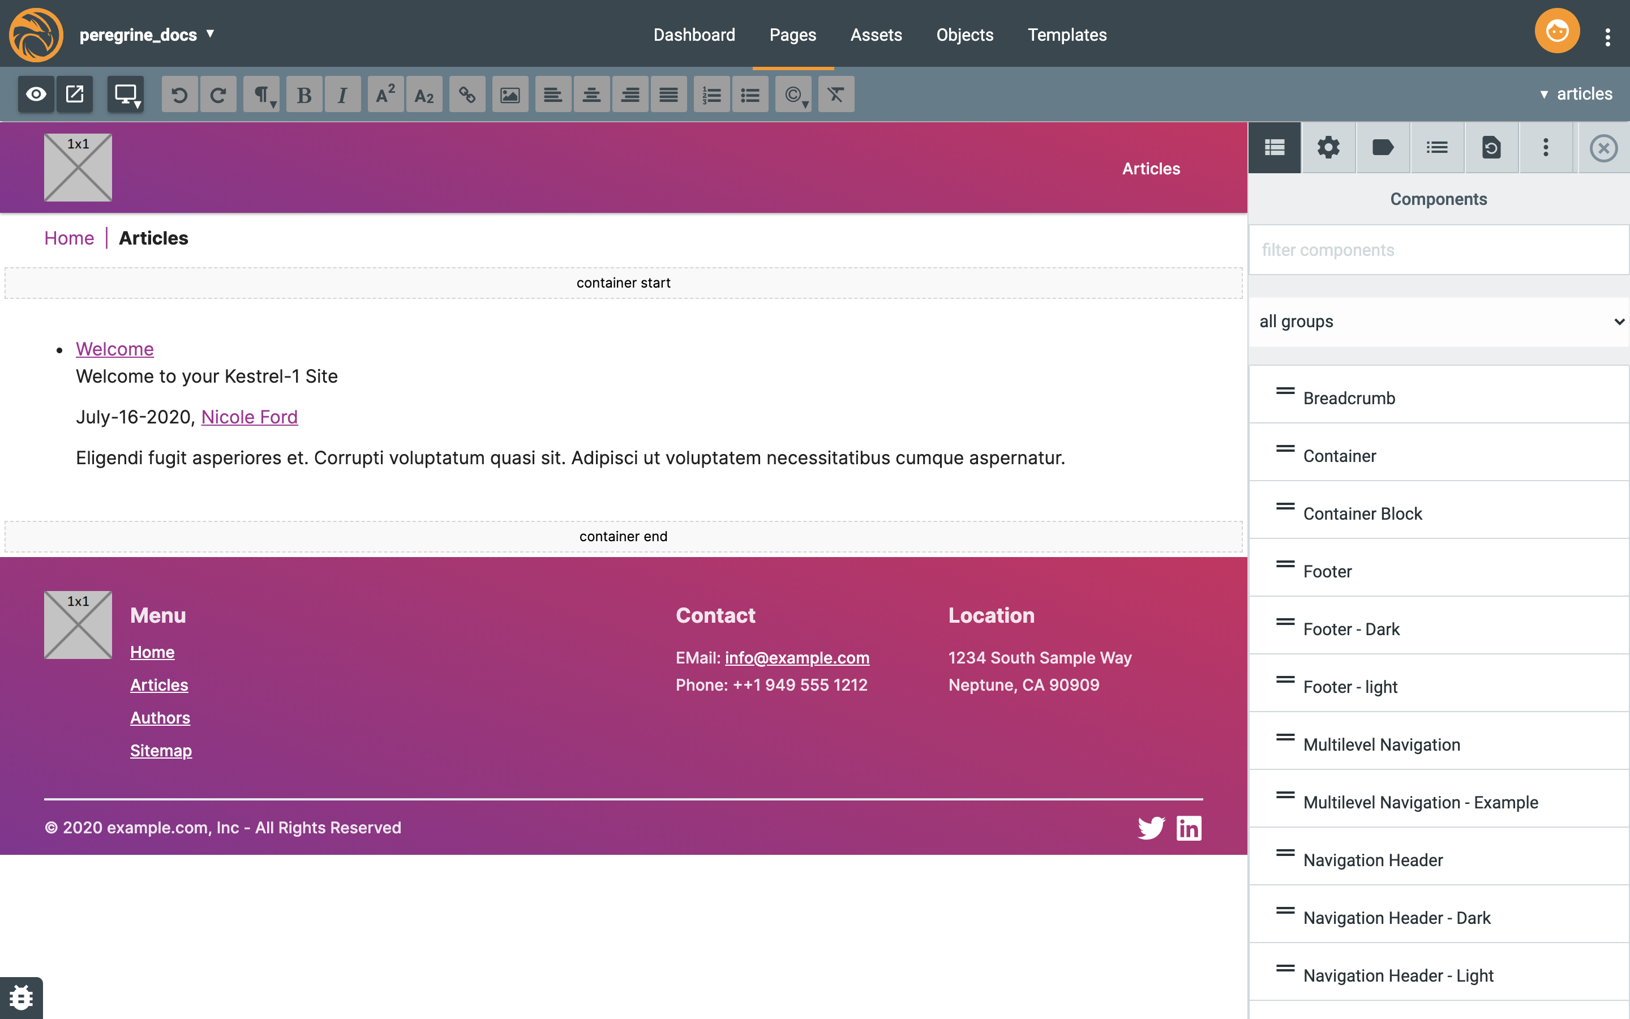Open the viewport size dropdown

[x=126, y=95]
